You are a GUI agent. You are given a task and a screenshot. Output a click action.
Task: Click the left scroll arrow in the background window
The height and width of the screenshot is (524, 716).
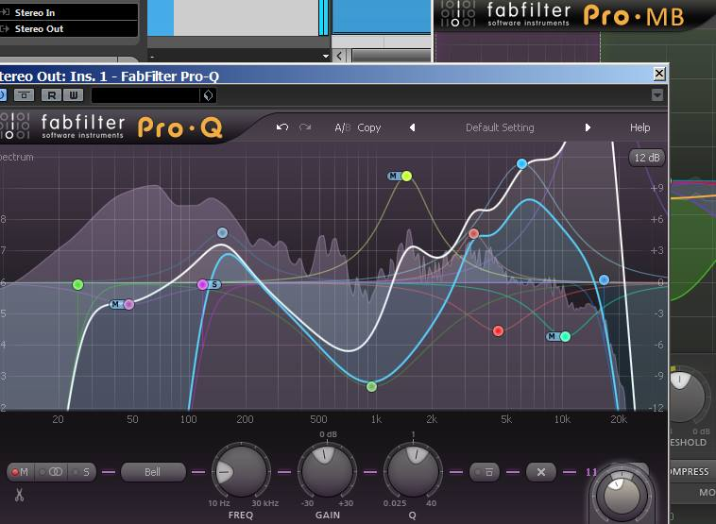point(339,56)
